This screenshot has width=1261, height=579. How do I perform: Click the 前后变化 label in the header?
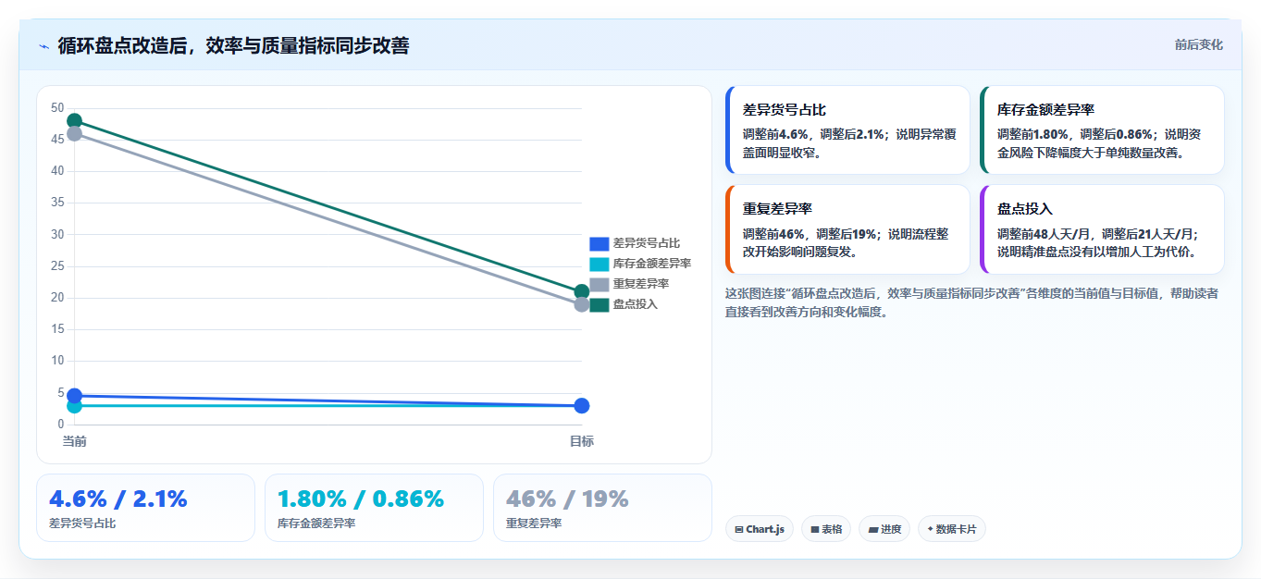[1199, 44]
